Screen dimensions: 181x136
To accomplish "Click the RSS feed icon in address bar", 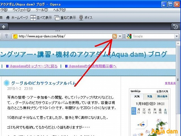I will click(x=114, y=36).
